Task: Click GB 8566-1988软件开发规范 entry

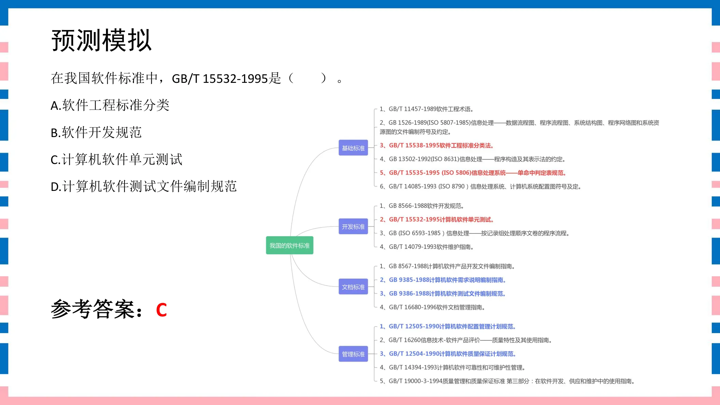Action: coord(422,206)
